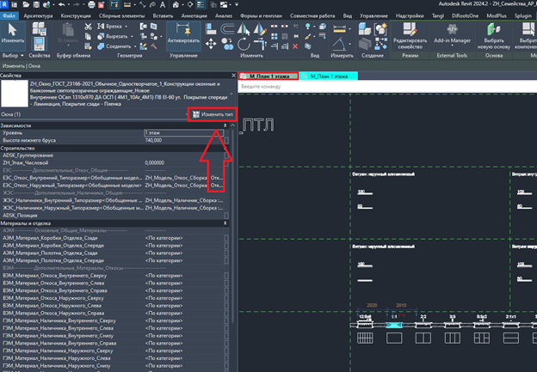Select the Изменить arrow tool
This screenshot has height=372, width=537.
13,34
